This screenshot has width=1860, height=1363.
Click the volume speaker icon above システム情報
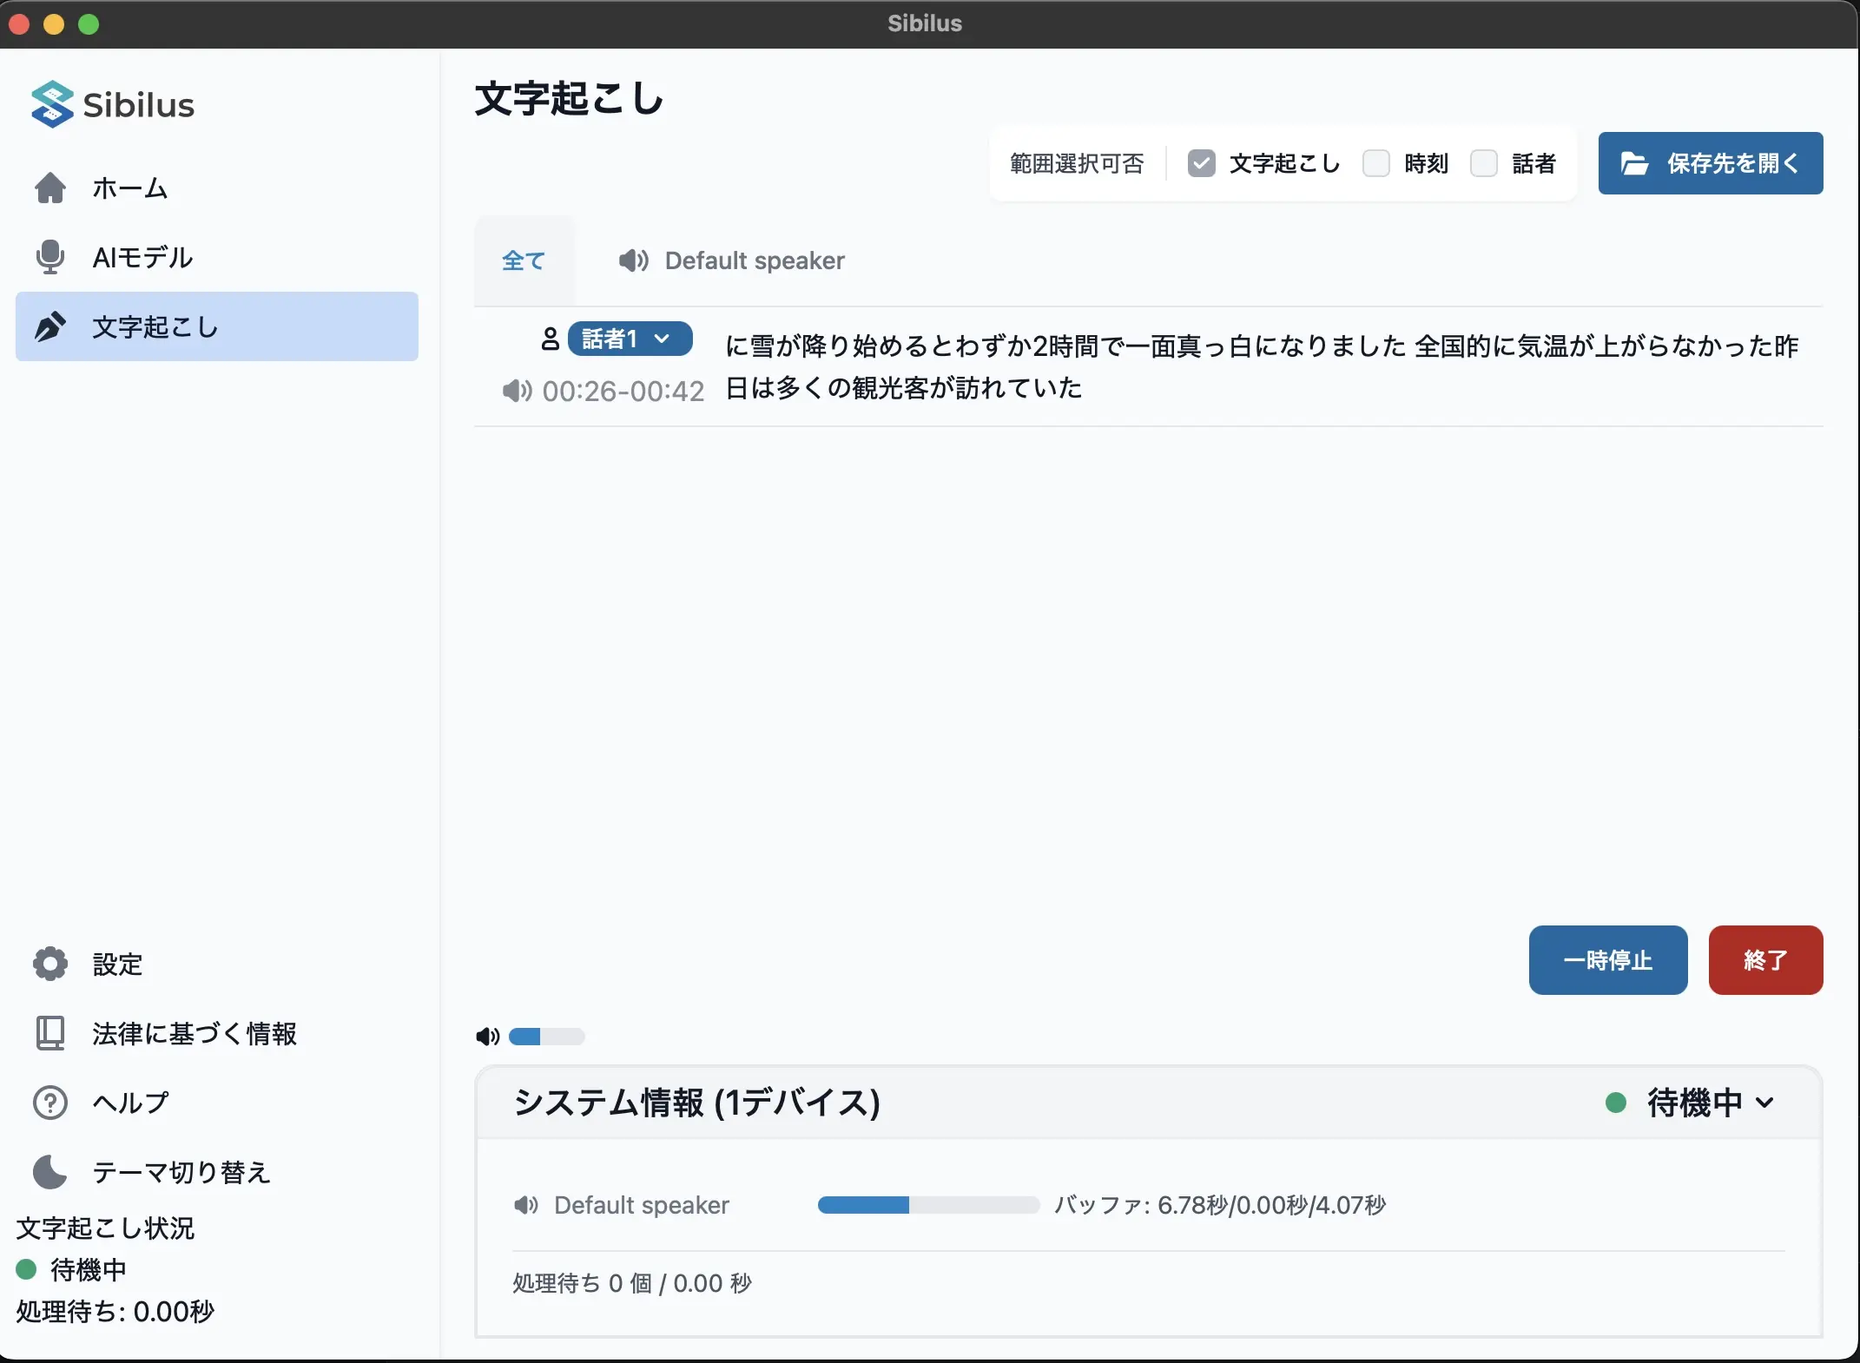488,1037
